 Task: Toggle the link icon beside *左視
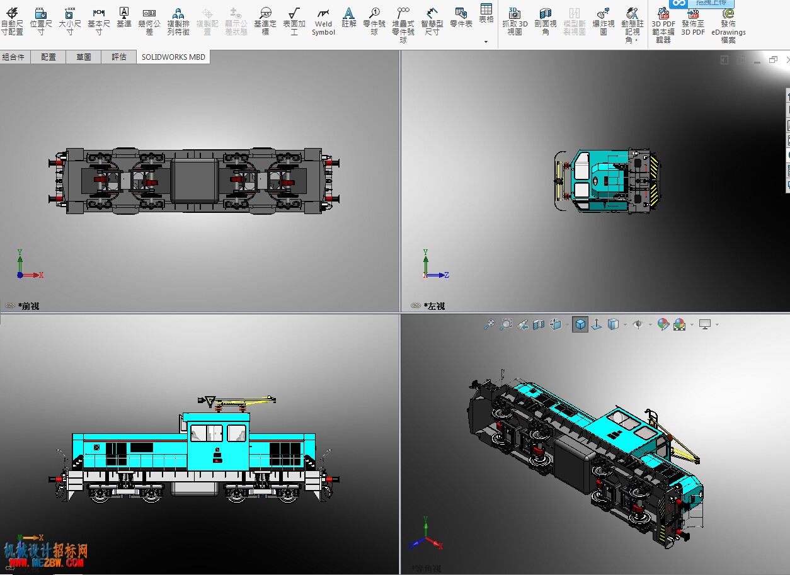[x=416, y=305]
